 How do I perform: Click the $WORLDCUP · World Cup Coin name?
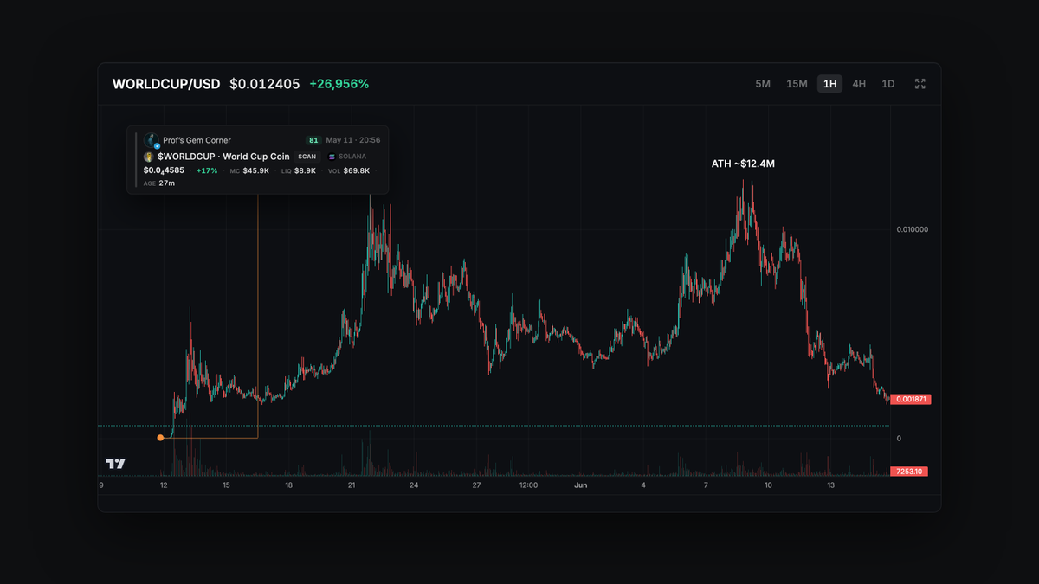[x=223, y=157]
